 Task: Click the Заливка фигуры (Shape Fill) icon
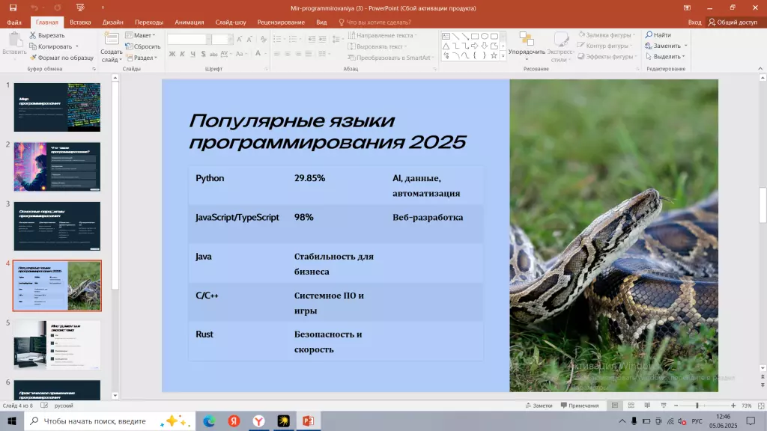click(582, 35)
